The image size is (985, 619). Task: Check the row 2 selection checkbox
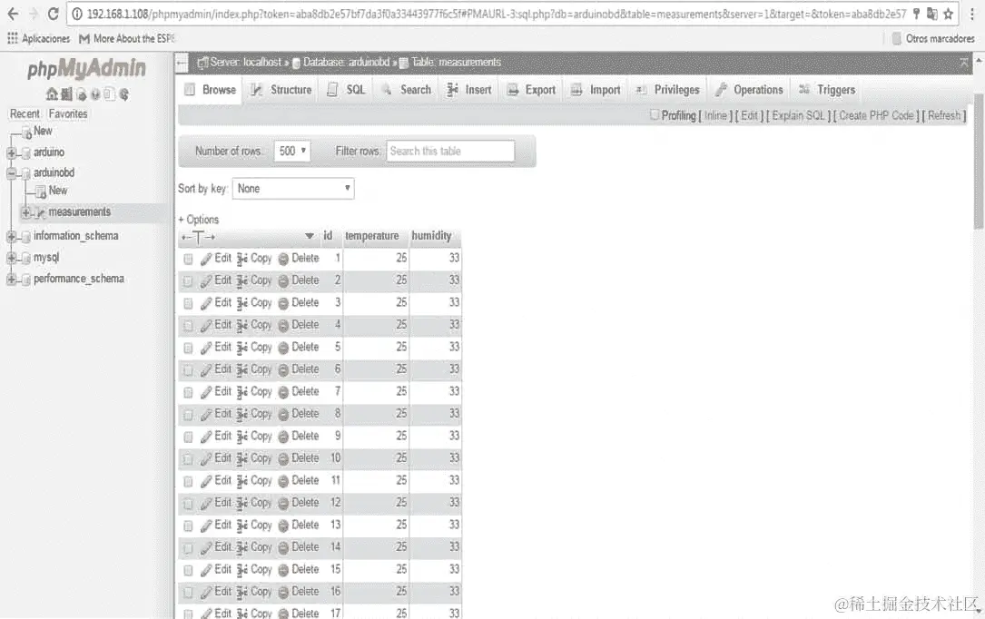(188, 280)
